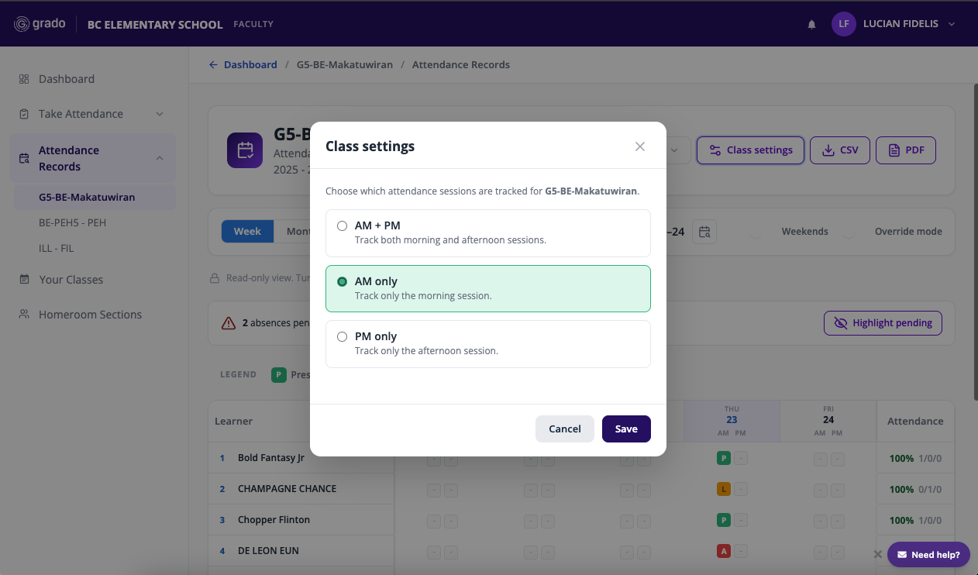Collapse the Attendance Records chevron
978x575 pixels.
tap(160, 158)
